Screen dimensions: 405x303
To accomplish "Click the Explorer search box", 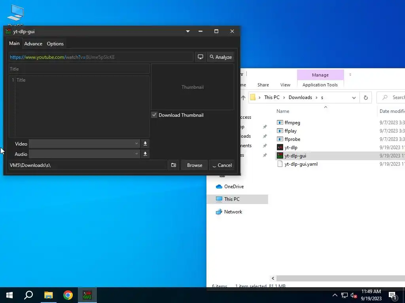I will pos(391,97).
